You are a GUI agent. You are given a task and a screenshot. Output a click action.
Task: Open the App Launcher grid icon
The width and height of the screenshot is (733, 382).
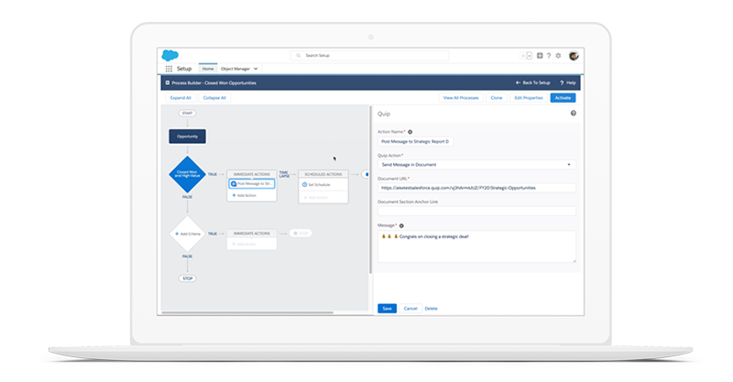[169, 69]
